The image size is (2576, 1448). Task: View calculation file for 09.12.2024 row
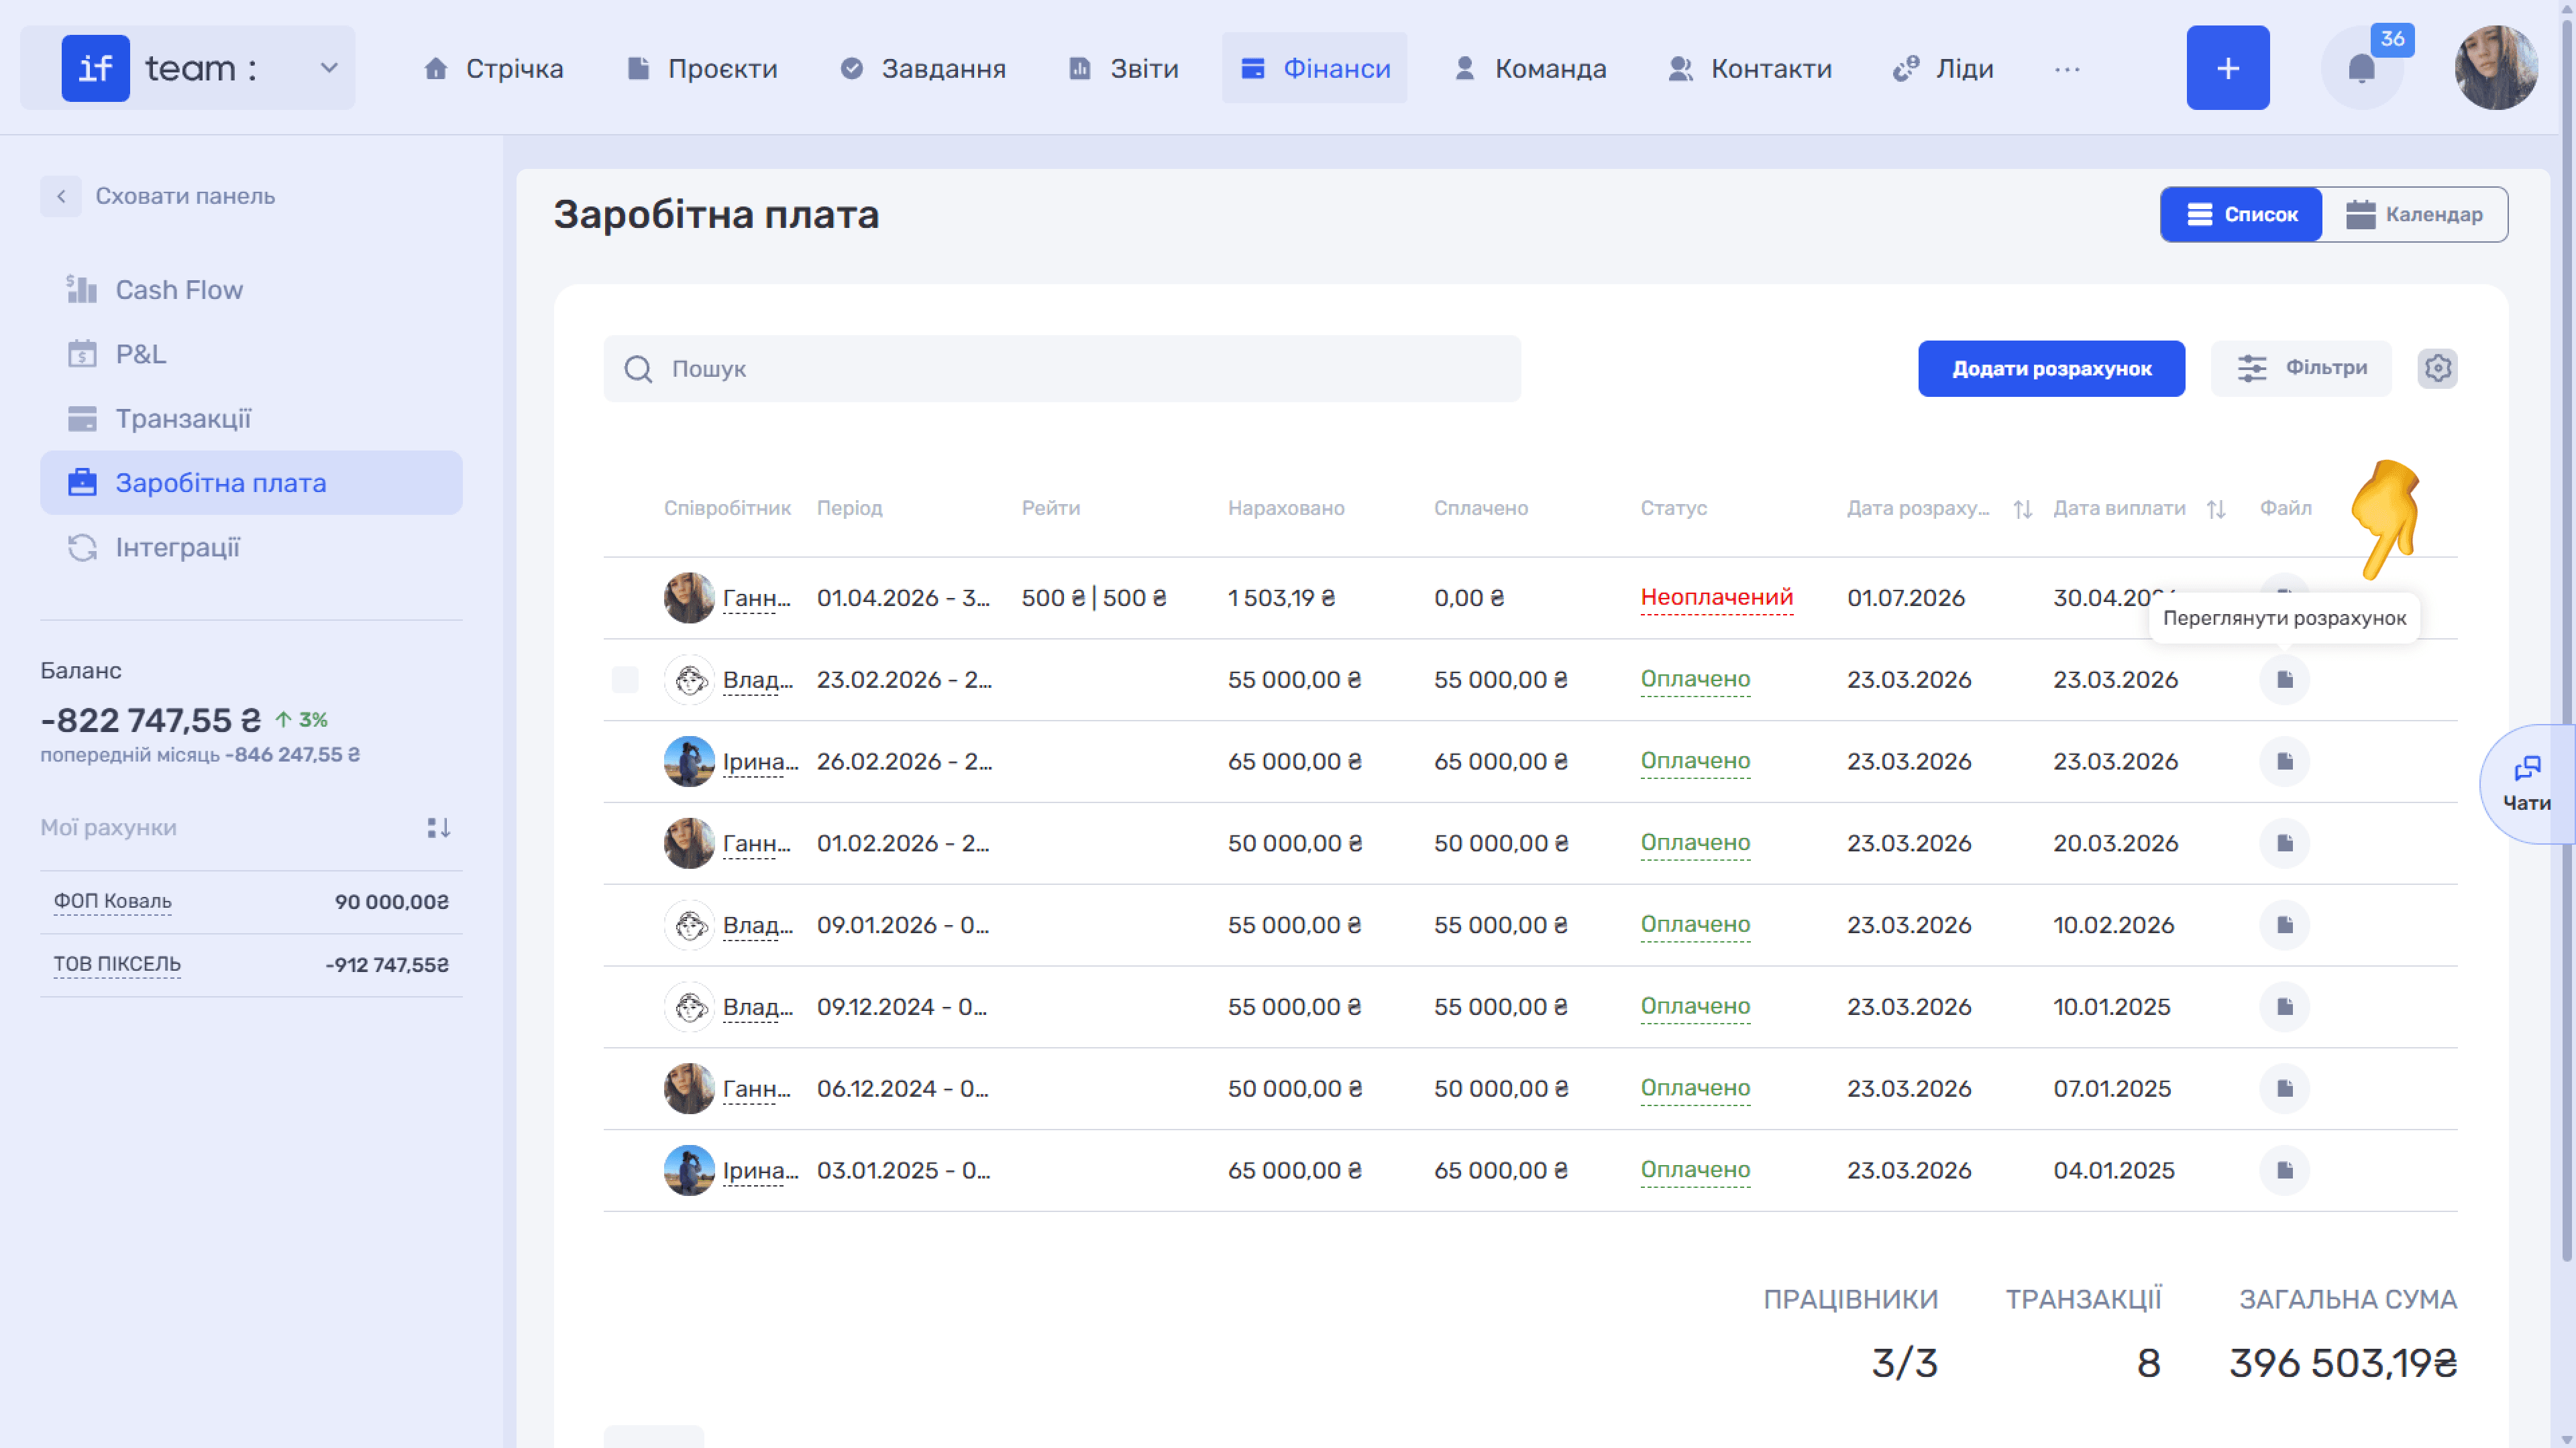point(2284,1008)
